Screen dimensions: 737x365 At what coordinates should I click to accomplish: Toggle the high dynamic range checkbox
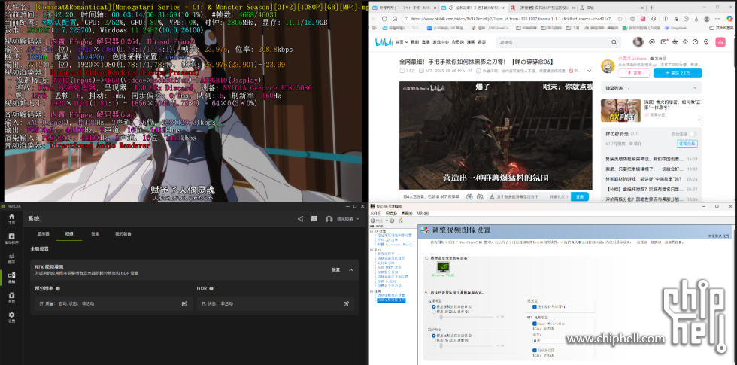[535, 351]
